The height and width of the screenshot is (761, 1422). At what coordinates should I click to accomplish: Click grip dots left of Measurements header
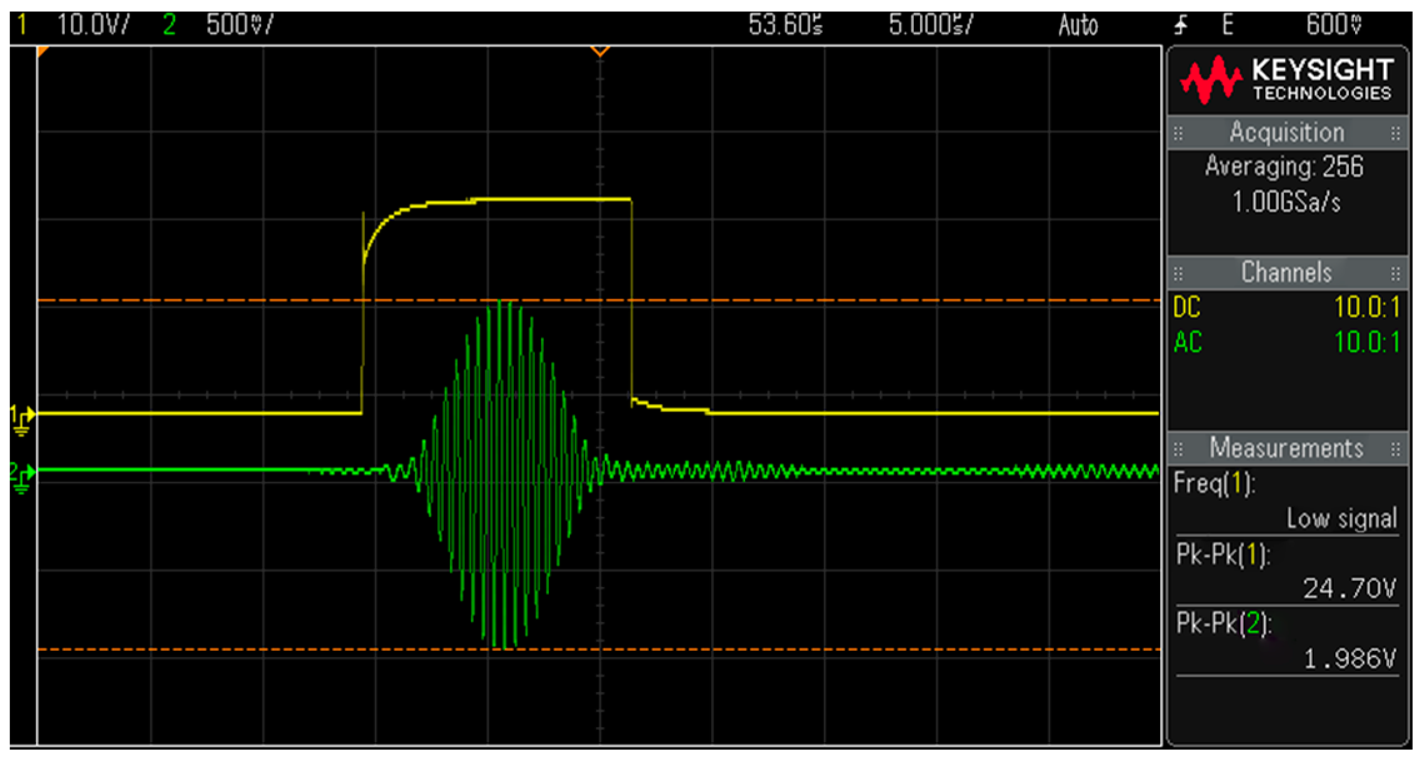tap(1178, 449)
